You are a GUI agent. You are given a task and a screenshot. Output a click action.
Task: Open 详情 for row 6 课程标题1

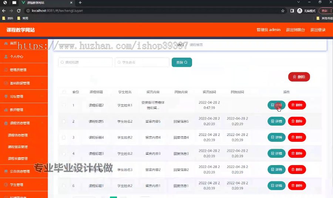(276, 186)
